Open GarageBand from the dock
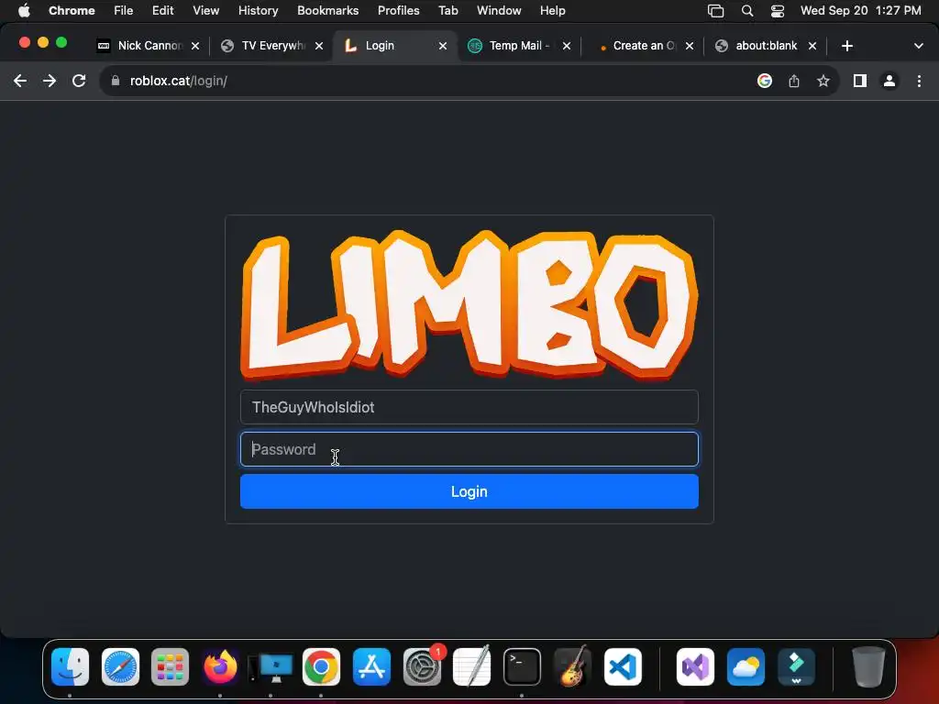Image resolution: width=939 pixels, height=704 pixels. (x=572, y=666)
